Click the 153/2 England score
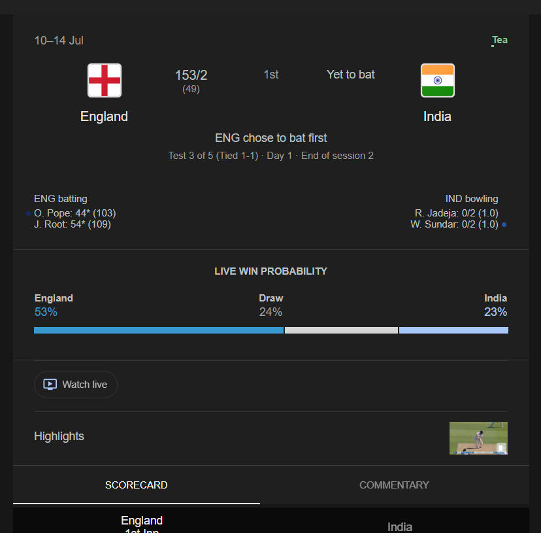Screen dimensions: 541x533 click(x=191, y=75)
